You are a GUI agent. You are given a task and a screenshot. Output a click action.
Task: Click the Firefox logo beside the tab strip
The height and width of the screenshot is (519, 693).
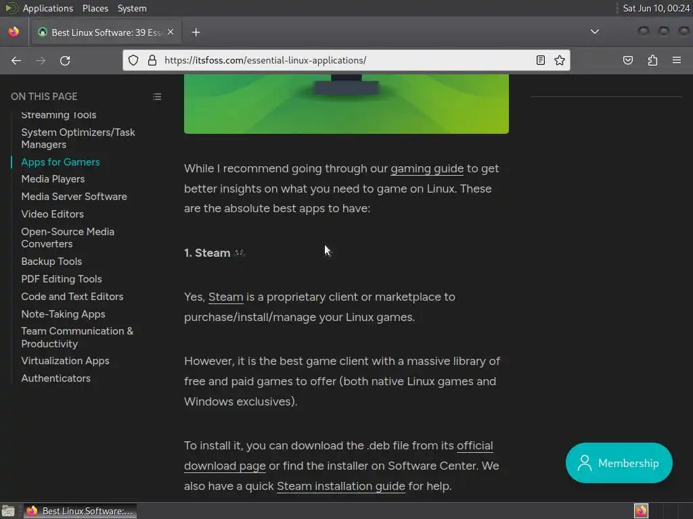[x=14, y=32]
